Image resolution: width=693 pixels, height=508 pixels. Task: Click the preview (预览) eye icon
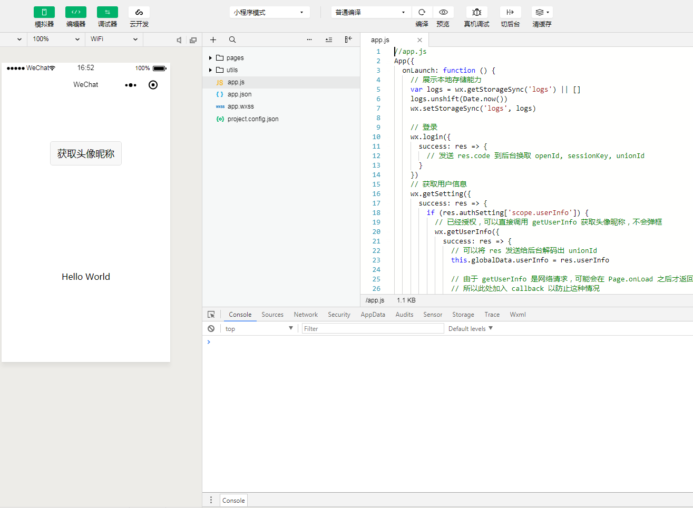tap(443, 12)
